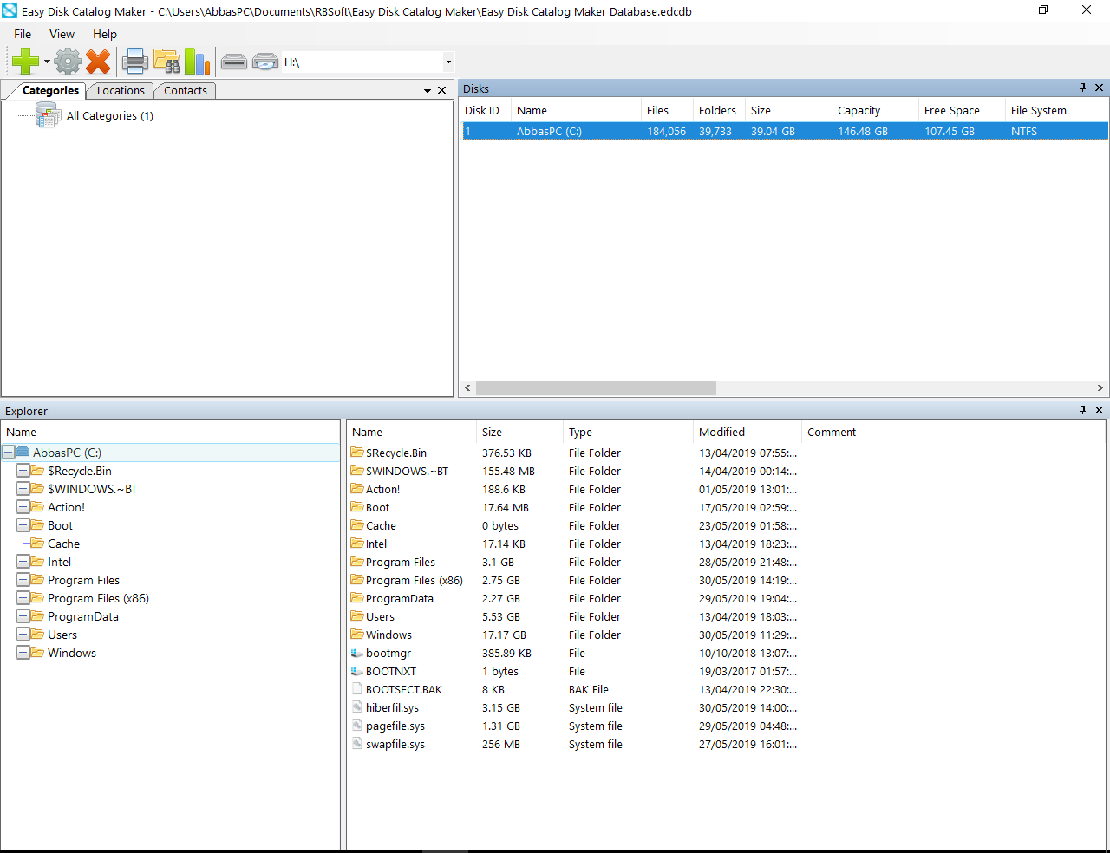Click $Recycle.Bin folder icon in file list
This screenshot has height=853, width=1110.
(x=357, y=453)
